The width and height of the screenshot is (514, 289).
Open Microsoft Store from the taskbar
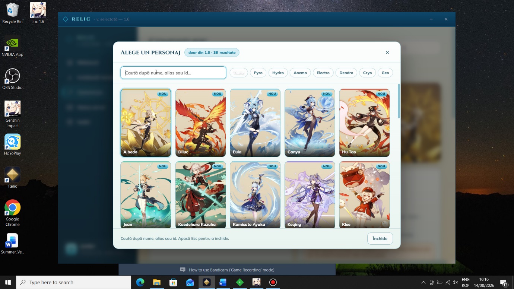click(173, 282)
